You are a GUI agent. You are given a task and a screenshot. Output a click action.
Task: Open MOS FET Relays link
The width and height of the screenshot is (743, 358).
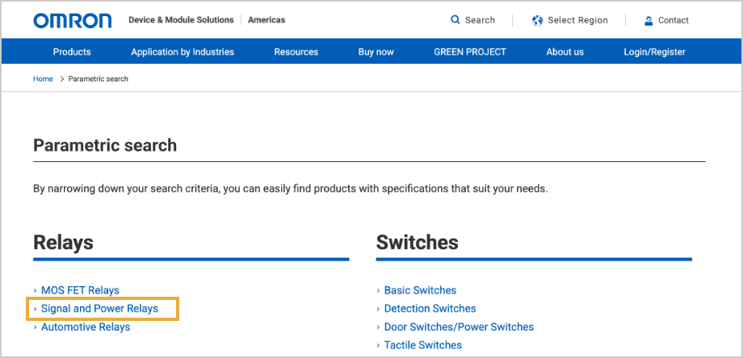point(80,290)
